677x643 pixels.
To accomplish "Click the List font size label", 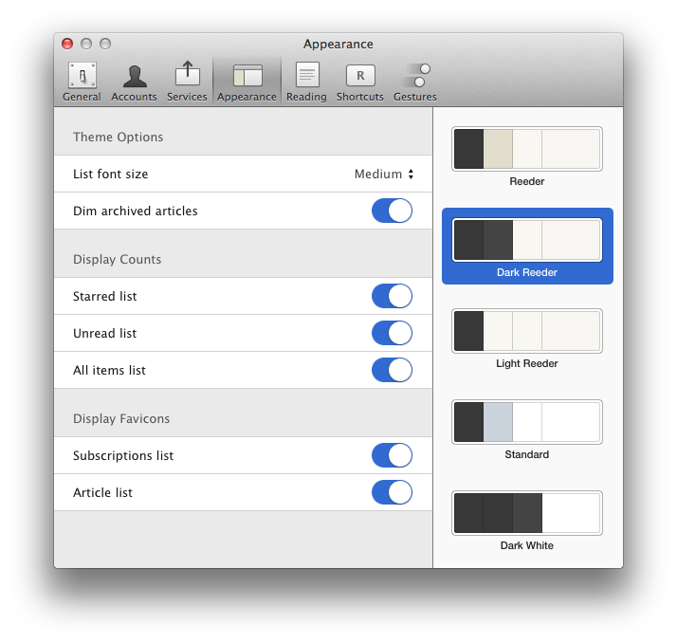I will (111, 175).
